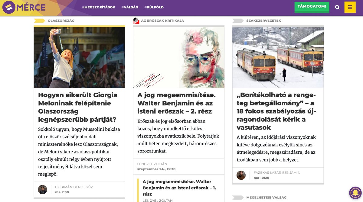
Task: Click the green TÁMOGATOM! button
Action: point(312,7)
